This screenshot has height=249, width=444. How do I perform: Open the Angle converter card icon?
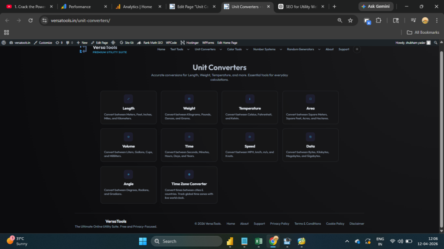coord(128,175)
